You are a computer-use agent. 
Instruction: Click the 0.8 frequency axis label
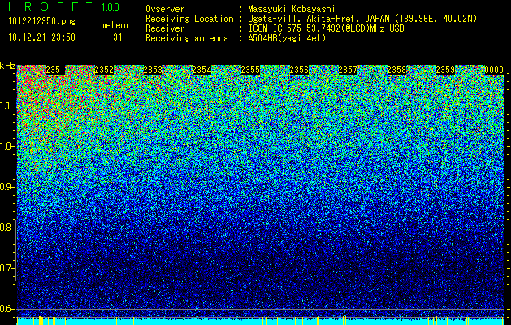(x=7, y=227)
